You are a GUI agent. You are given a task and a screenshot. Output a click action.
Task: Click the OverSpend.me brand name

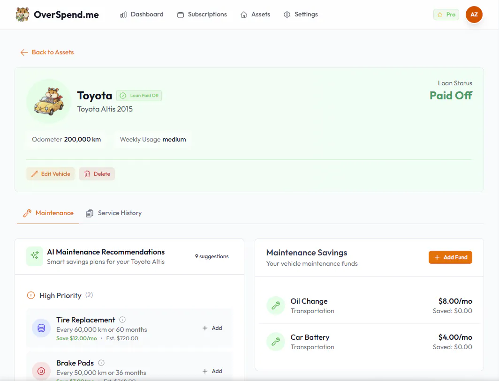click(66, 15)
